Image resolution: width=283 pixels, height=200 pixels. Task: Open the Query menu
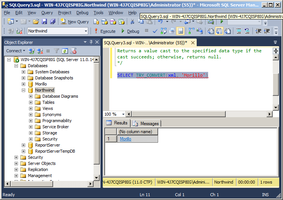[47, 13]
